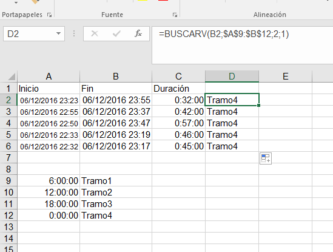Select row 2 header

point(8,100)
